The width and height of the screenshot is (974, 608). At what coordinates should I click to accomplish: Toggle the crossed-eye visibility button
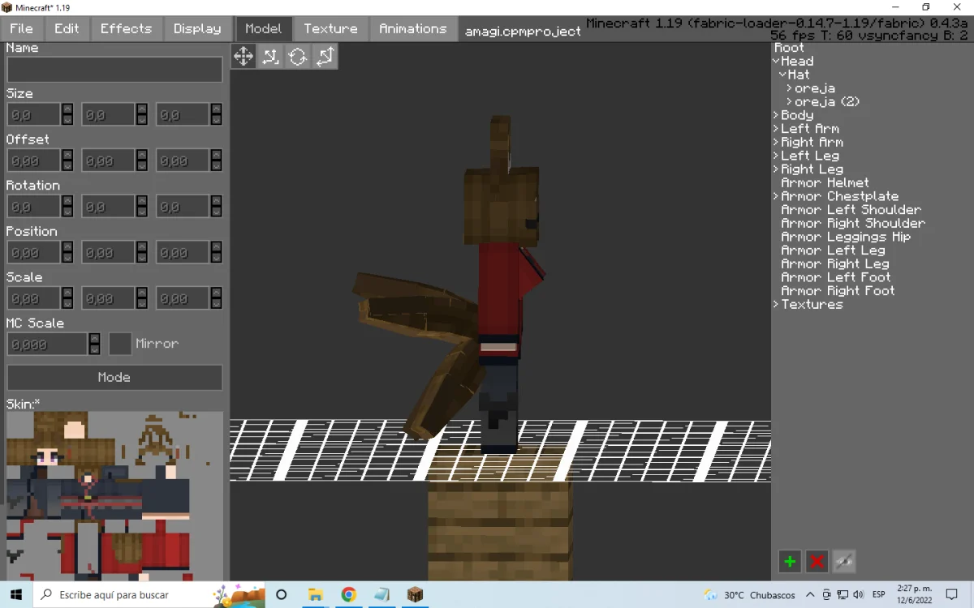(844, 561)
